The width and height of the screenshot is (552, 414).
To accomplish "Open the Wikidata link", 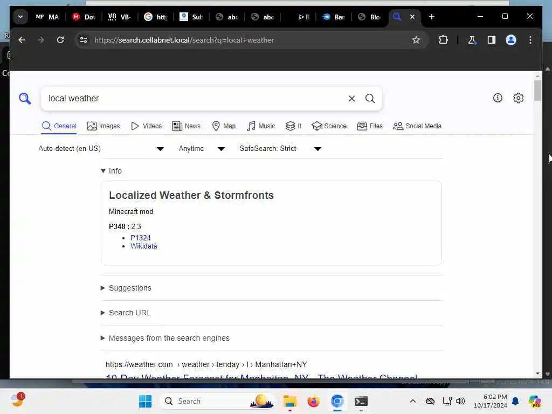I will [143, 246].
